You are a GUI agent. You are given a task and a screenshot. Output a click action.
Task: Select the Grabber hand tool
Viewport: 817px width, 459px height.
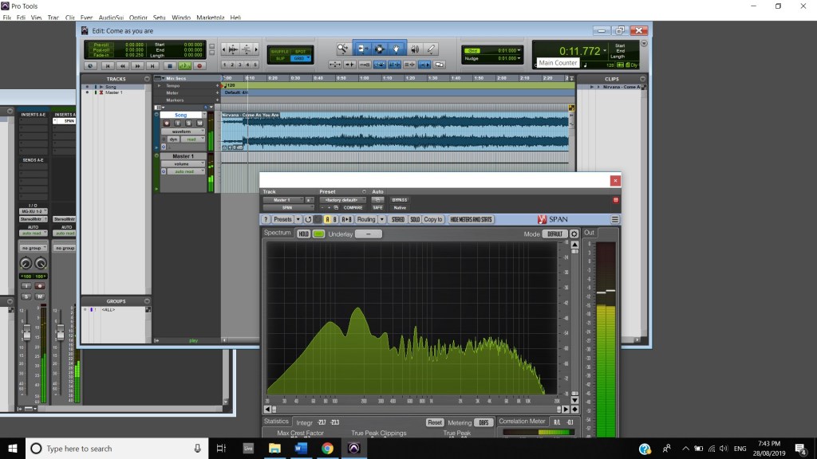pos(397,49)
